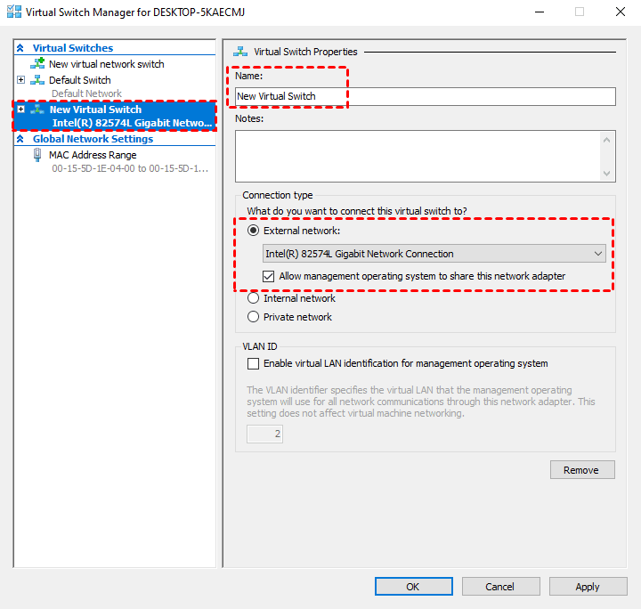Click the Notes scrollbar up arrow
641x609 pixels.
tap(606, 140)
